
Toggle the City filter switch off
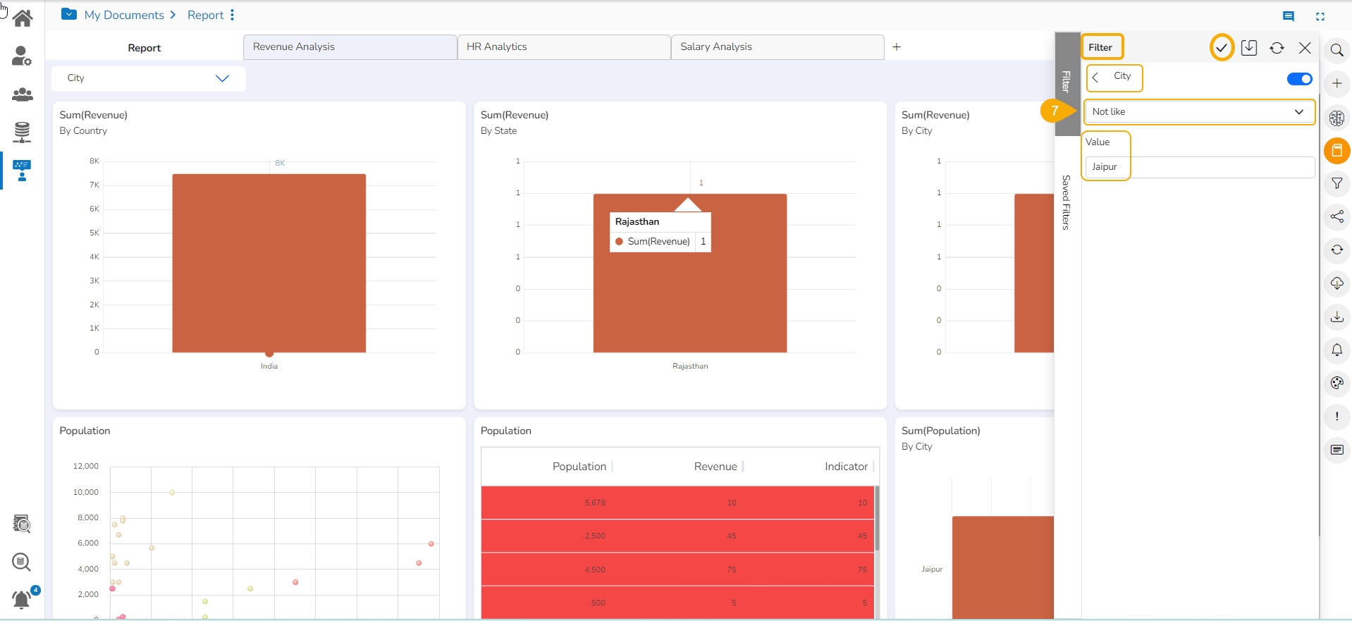pos(1299,79)
